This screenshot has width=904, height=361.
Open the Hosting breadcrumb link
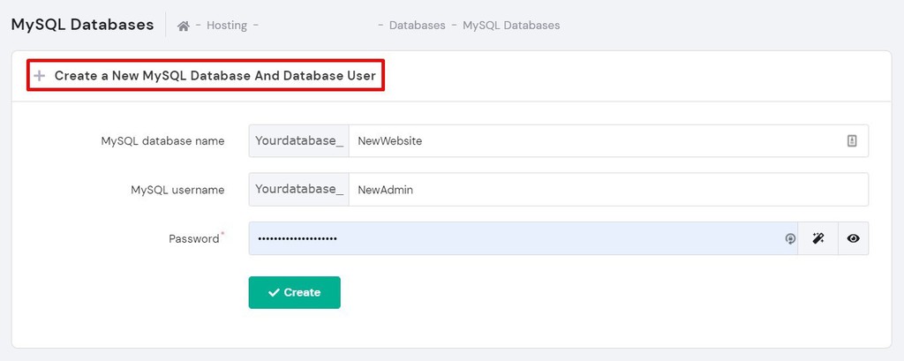coord(227,26)
